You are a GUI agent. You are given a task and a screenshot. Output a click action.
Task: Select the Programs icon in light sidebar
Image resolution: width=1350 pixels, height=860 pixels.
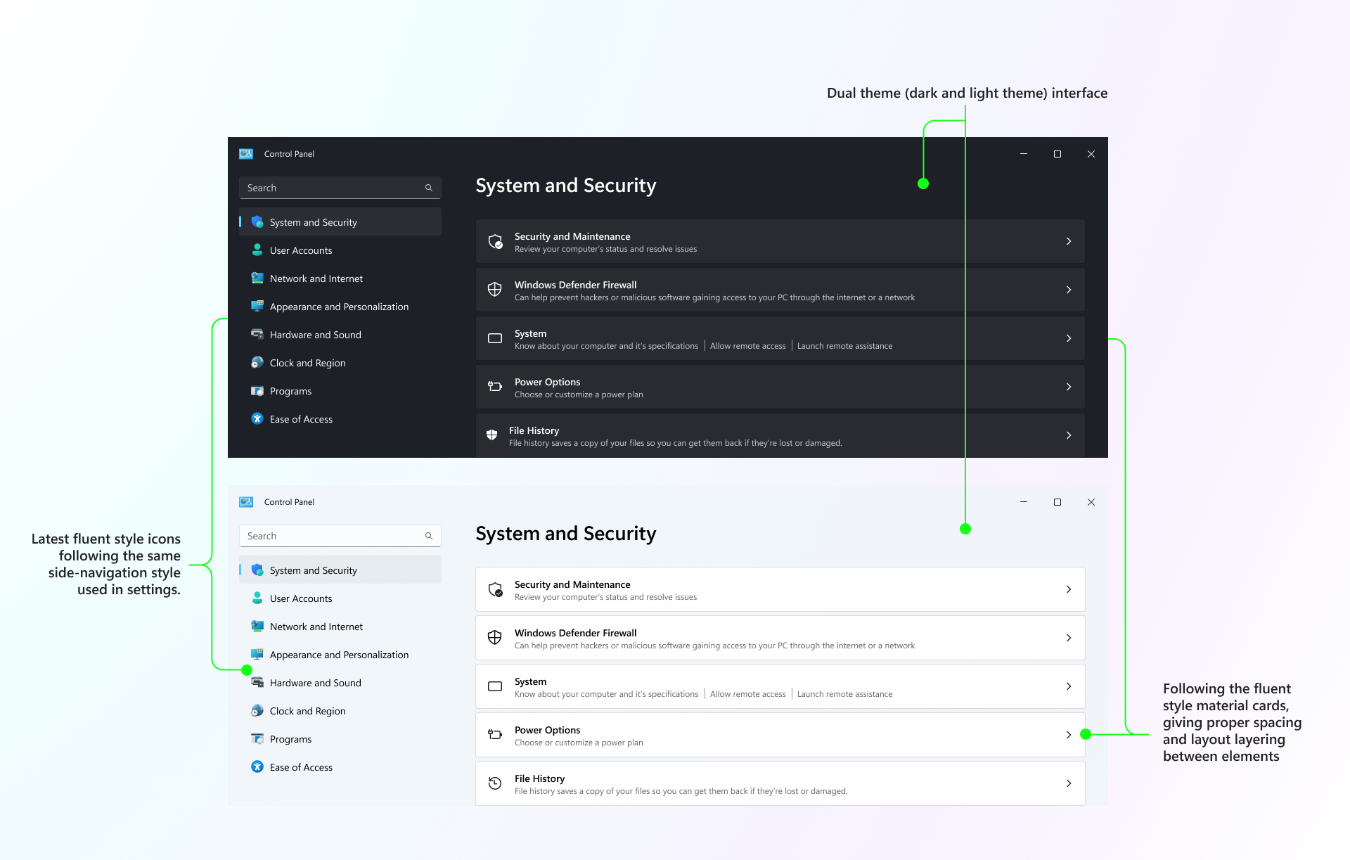pos(257,738)
